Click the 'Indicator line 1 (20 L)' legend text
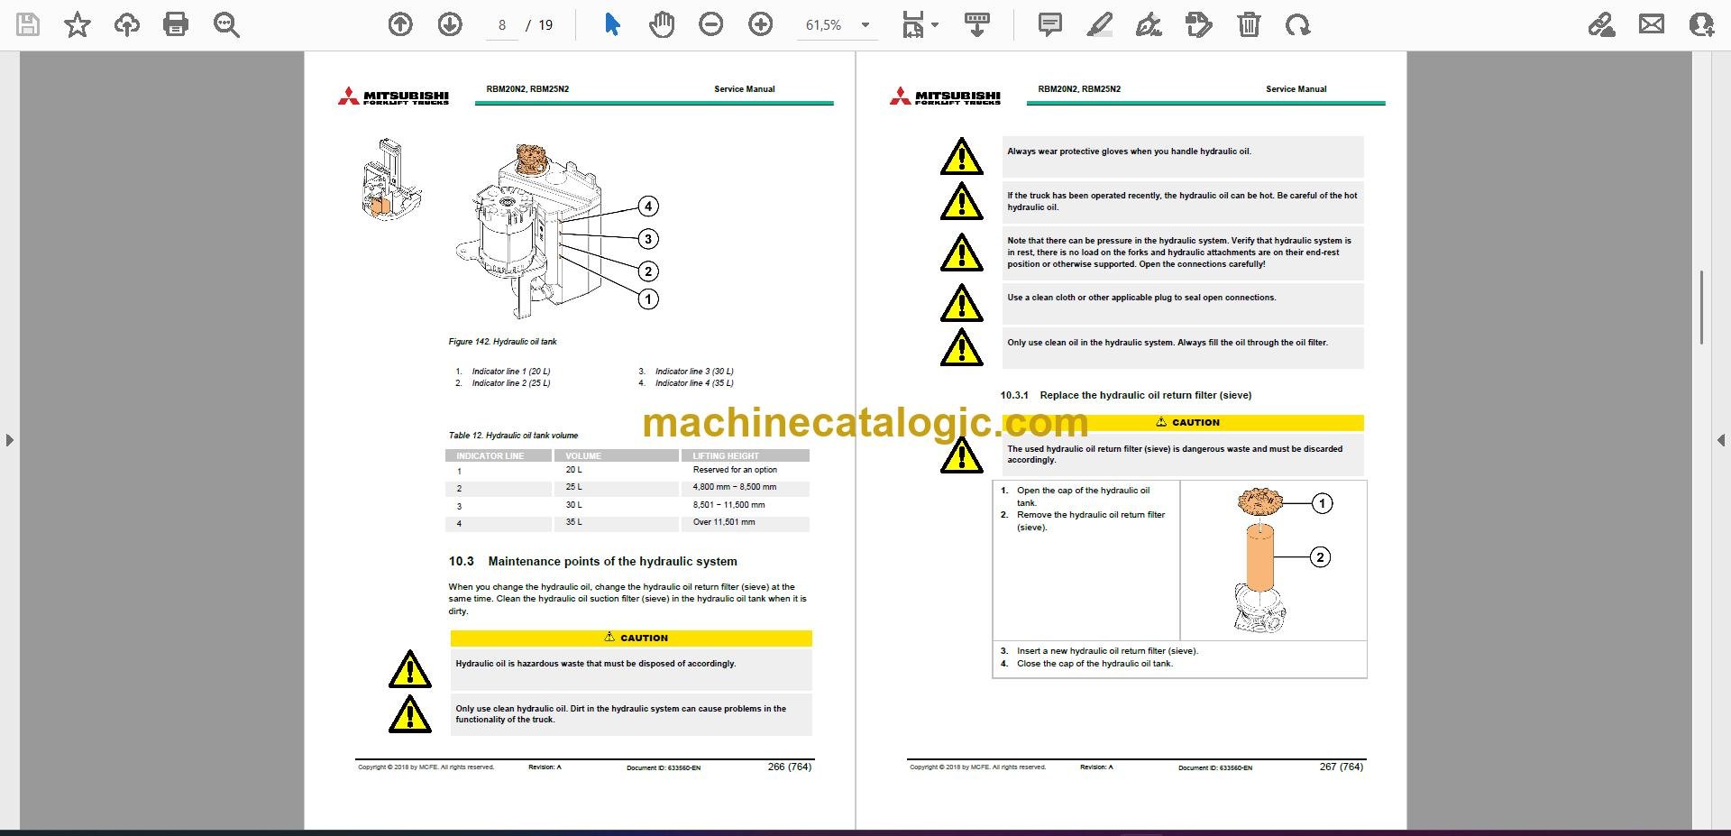 tap(511, 372)
